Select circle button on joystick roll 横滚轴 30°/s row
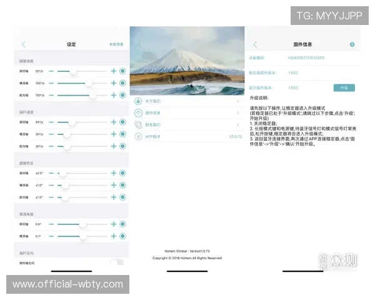Screen dimensions: 375x300 [x=122, y=134]
